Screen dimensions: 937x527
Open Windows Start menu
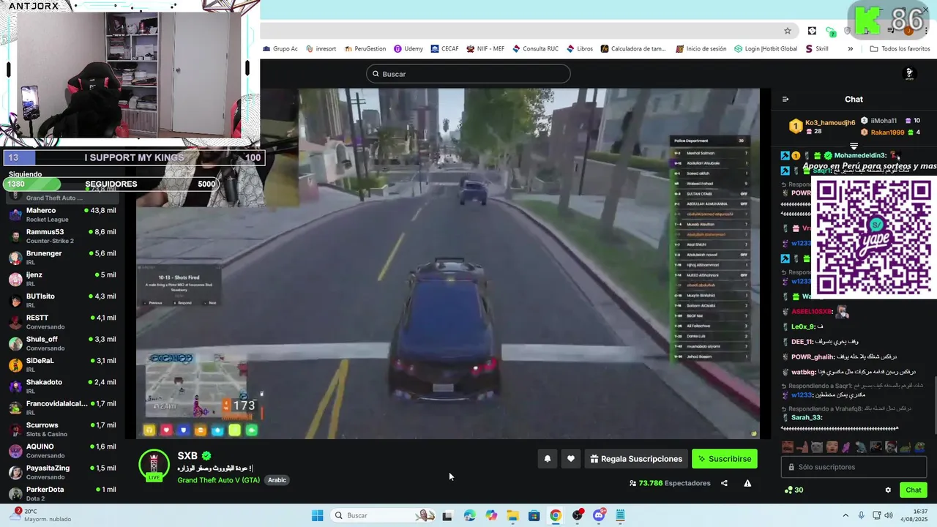[x=317, y=515]
